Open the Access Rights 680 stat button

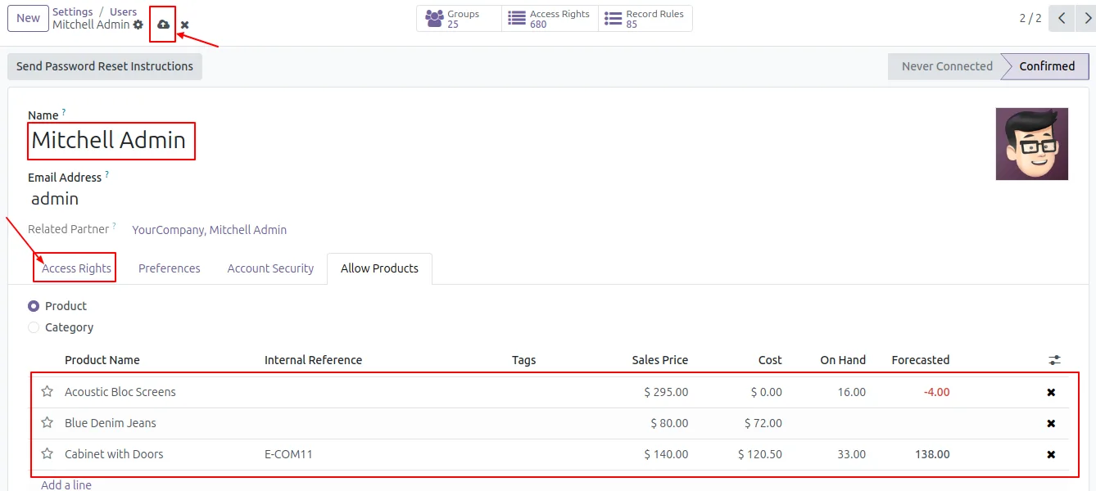pos(550,19)
